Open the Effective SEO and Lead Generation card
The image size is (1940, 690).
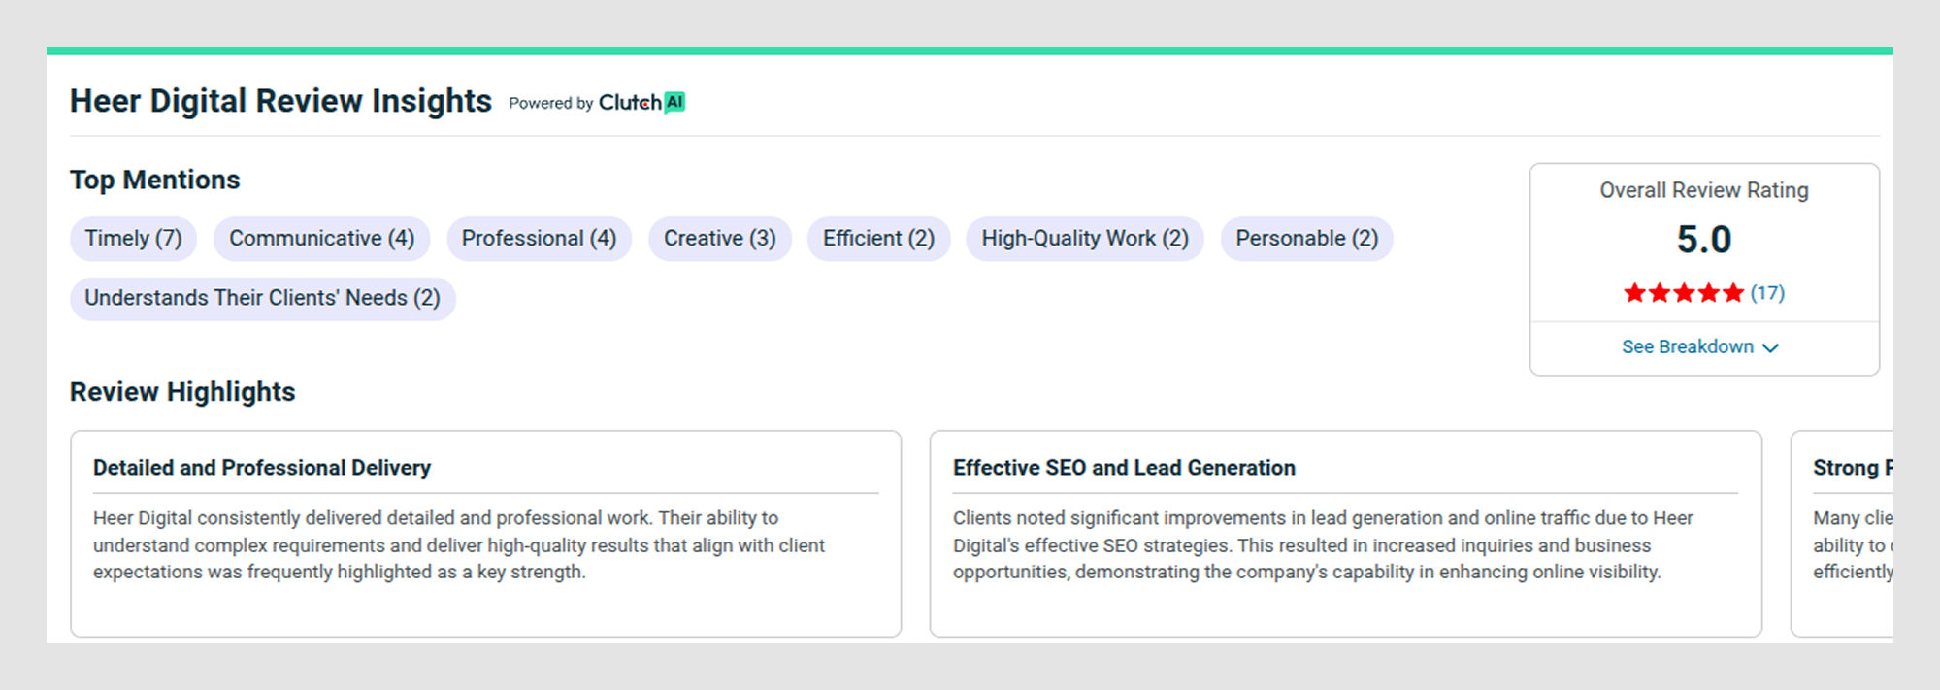pyautogui.click(x=1345, y=534)
